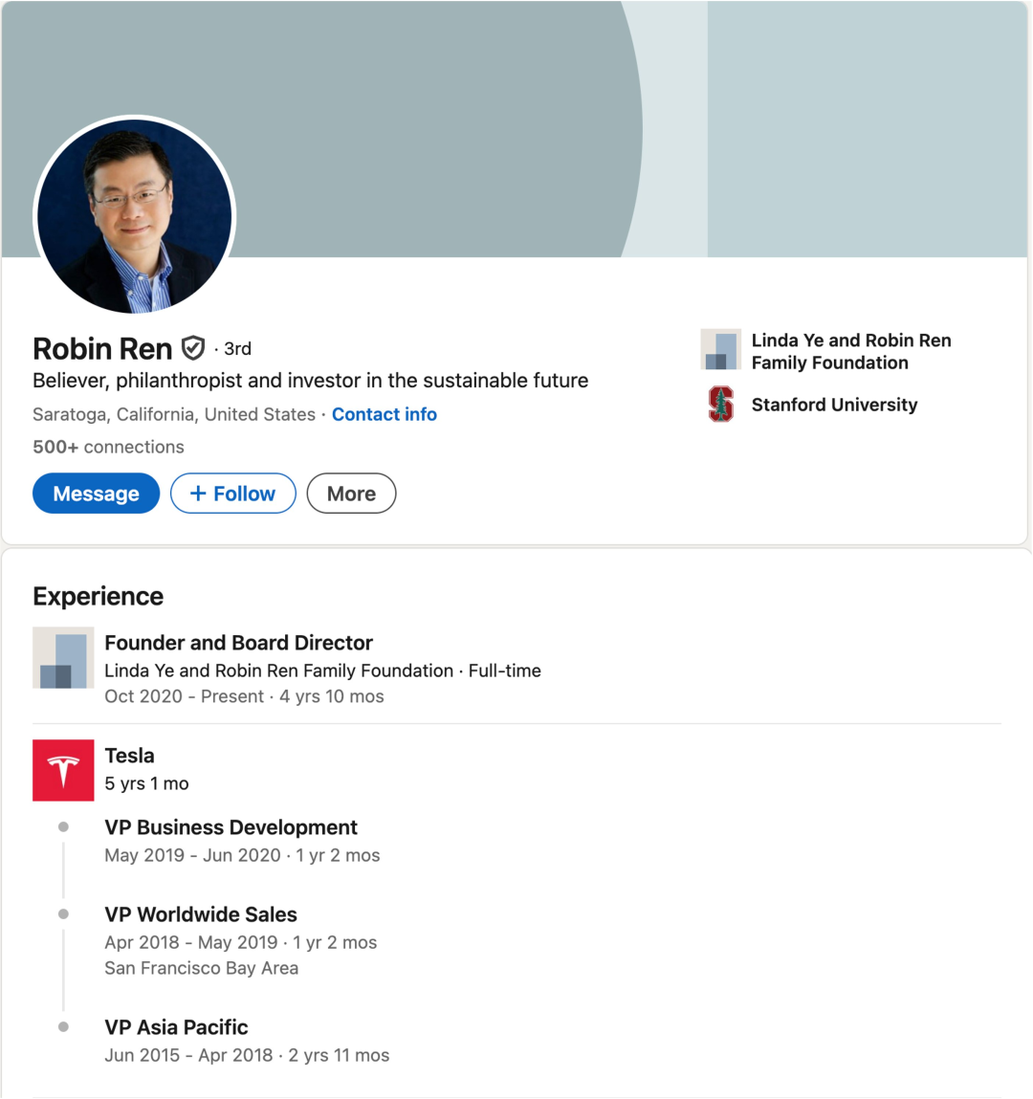
Task: Click the Stanford University tree logo
Action: pos(721,405)
